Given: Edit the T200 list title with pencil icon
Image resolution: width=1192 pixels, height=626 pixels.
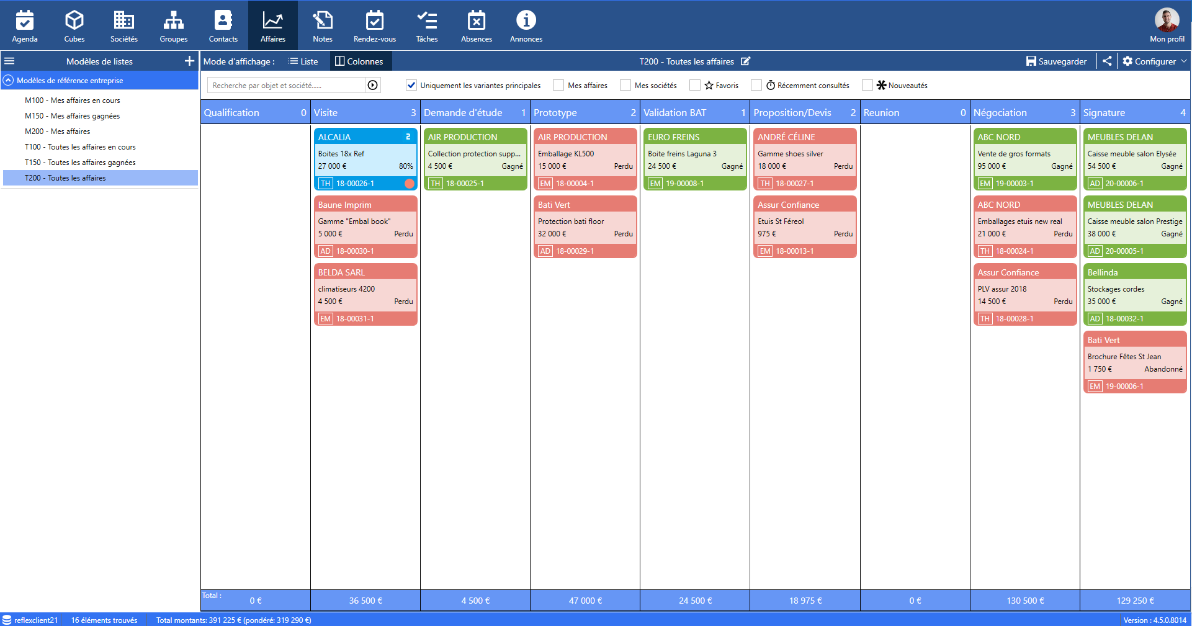Looking at the screenshot, I should pos(745,61).
